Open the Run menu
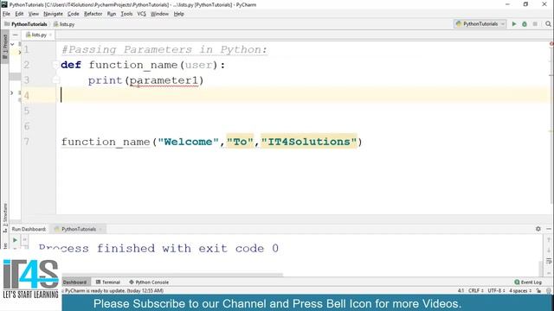 [x=112, y=14]
